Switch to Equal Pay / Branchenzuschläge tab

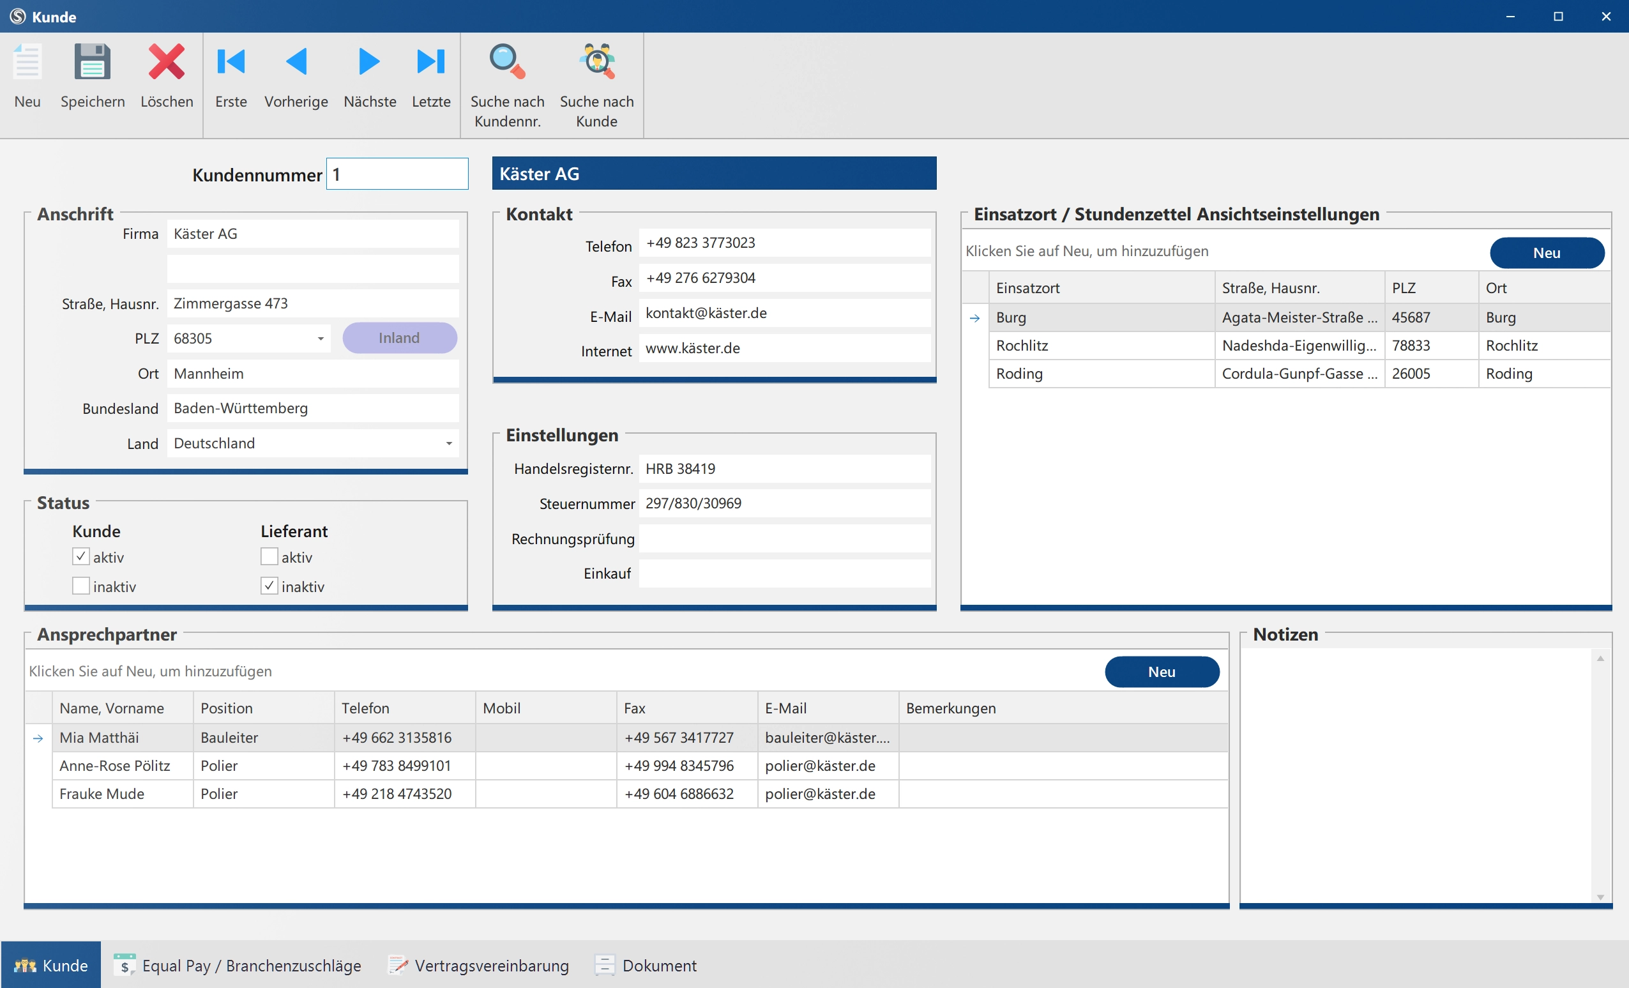click(x=238, y=966)
